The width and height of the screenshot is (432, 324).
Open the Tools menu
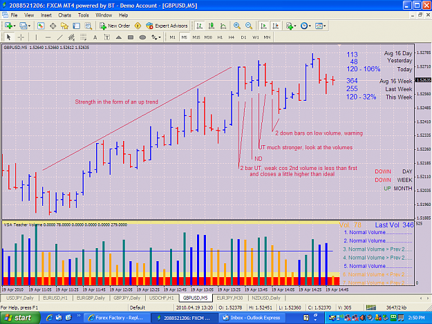point(83,15)
